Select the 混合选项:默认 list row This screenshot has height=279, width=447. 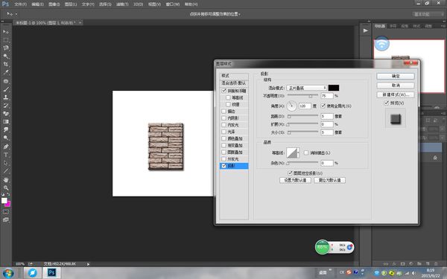point(234,83)
